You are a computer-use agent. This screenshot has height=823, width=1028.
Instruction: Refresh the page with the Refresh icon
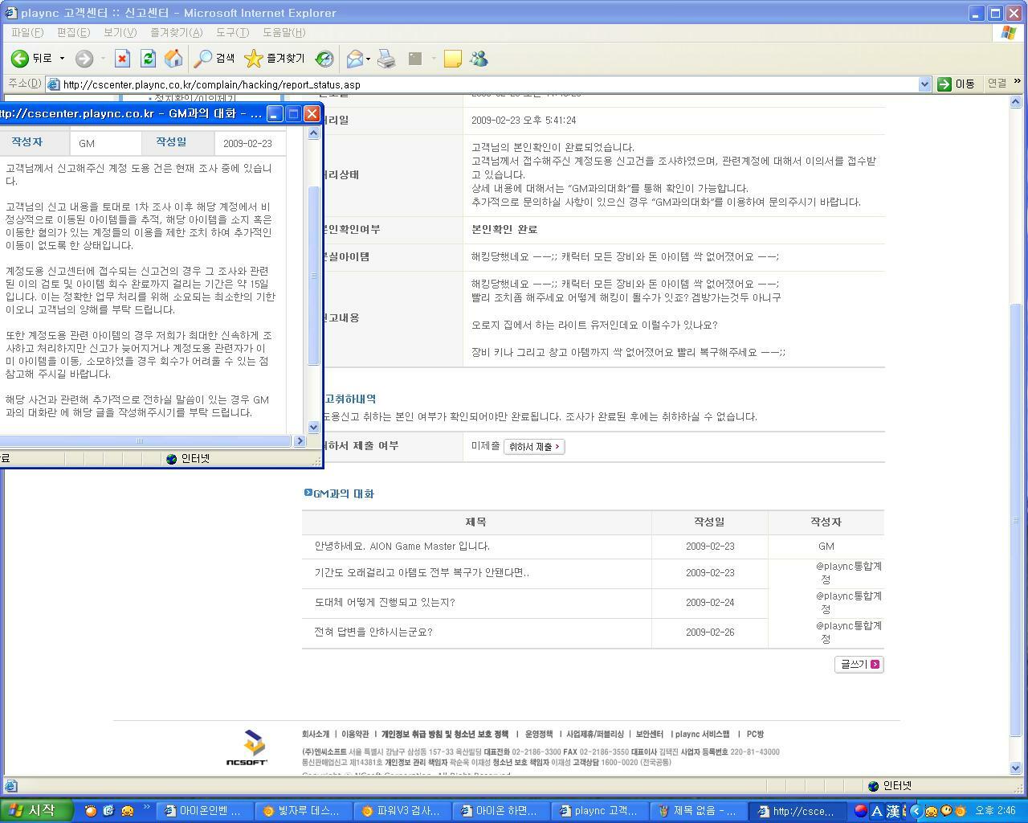[x=148, y=58]
